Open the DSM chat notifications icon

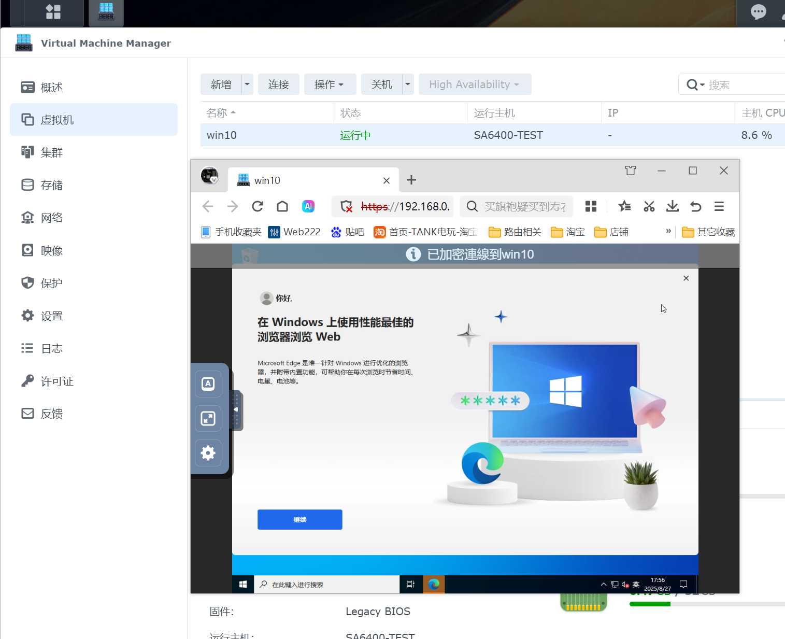[759, 11]
